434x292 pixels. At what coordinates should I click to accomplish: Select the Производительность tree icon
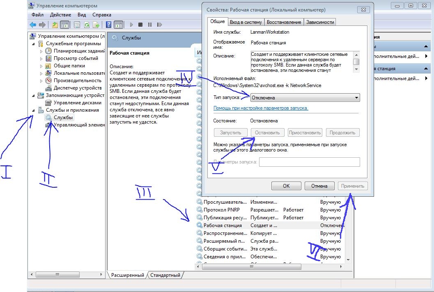(x=48, y=80)
